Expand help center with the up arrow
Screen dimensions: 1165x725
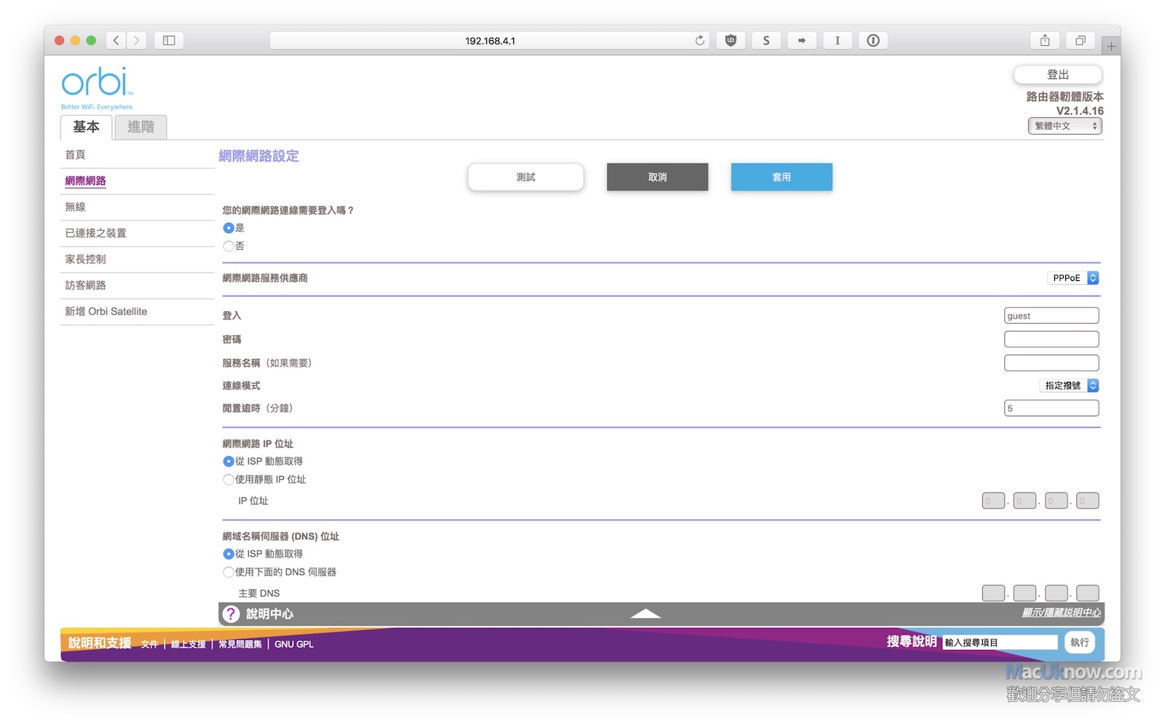[645, 614]
